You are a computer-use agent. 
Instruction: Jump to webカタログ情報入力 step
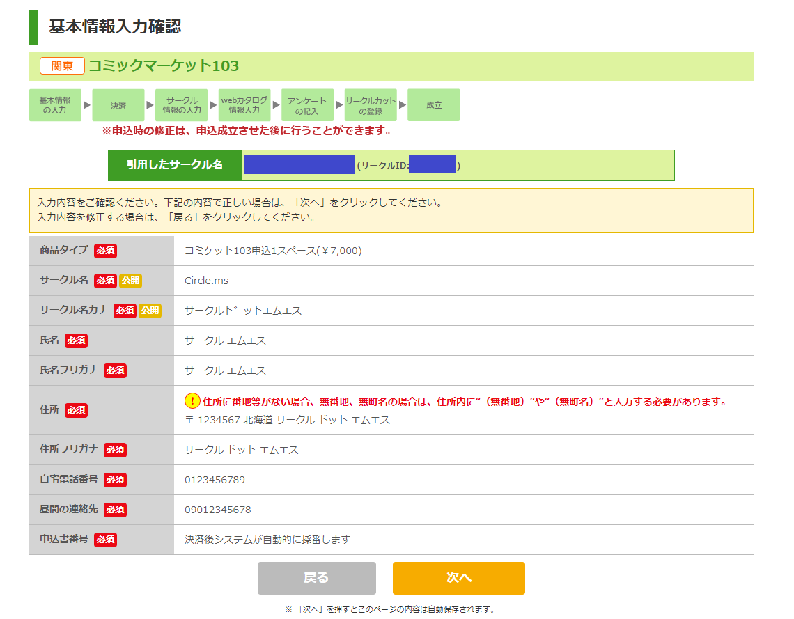pyautogui.click(x=244, y=105)
